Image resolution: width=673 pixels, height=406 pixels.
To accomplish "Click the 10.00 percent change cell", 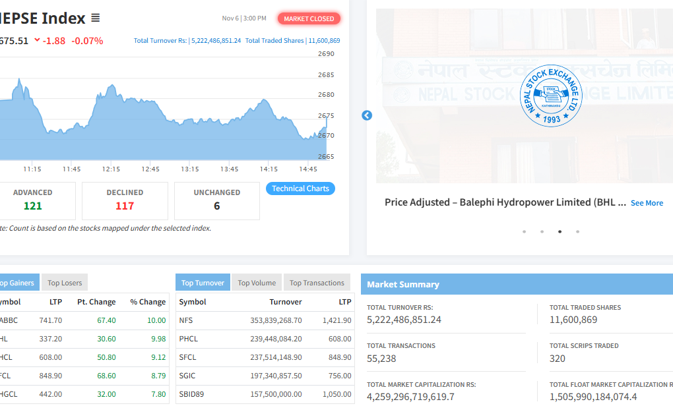I will [x=156, y=320].
